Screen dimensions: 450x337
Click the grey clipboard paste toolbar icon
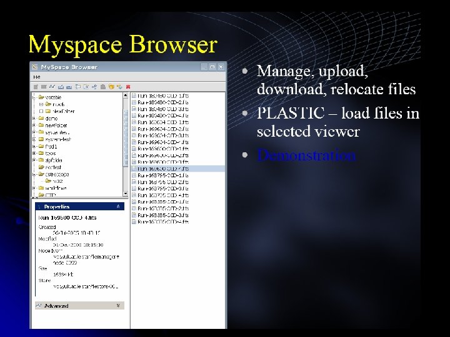tap(103, 87)
